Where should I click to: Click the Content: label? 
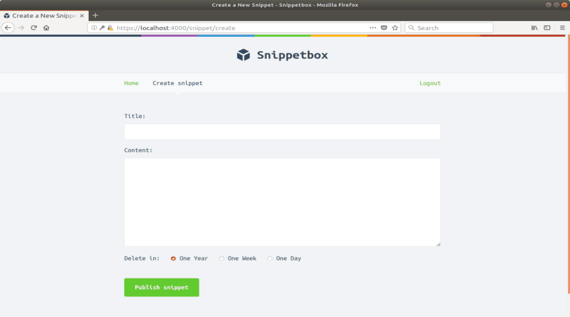click(138, 150)
